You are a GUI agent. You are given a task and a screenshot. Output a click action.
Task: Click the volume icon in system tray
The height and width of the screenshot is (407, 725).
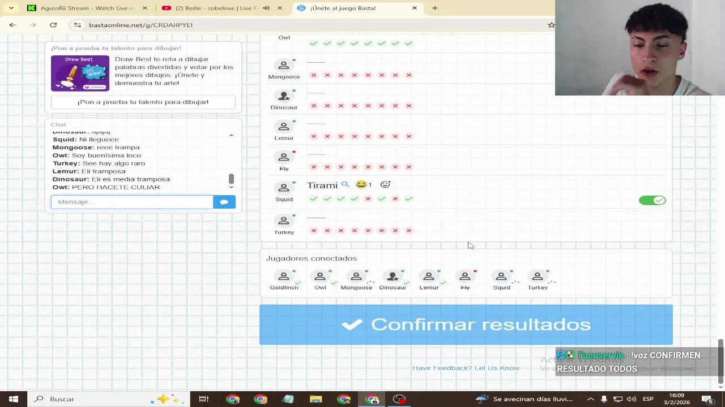(631, 399)
